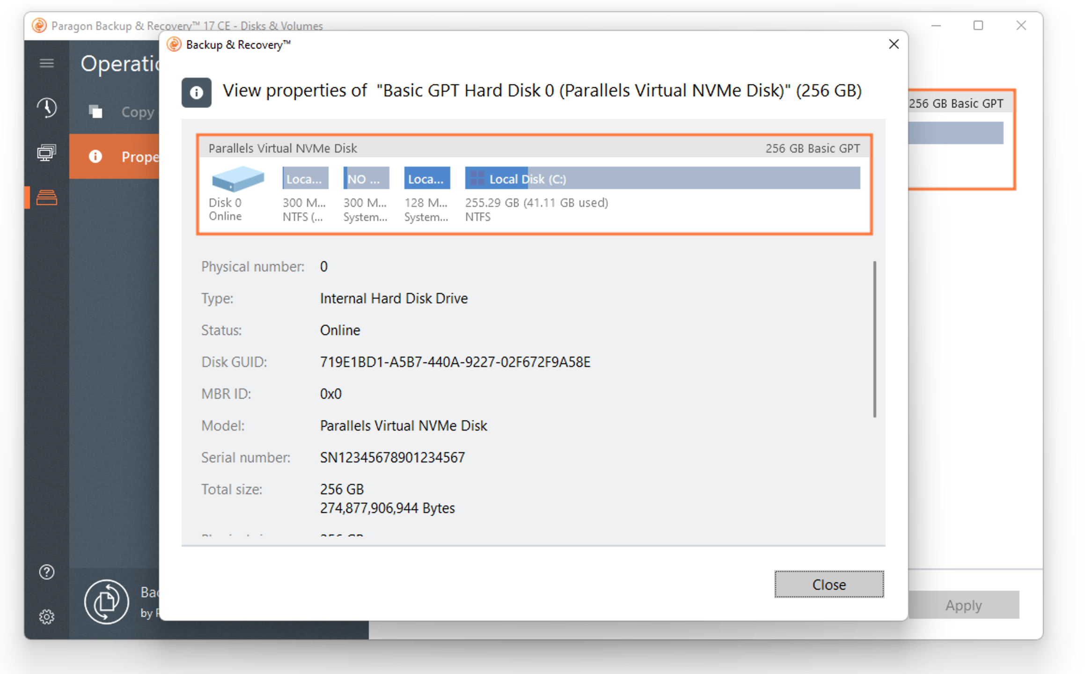The image size is (1085, 674).
Task: Open the backup history clock icon
Action: point(47,108)
